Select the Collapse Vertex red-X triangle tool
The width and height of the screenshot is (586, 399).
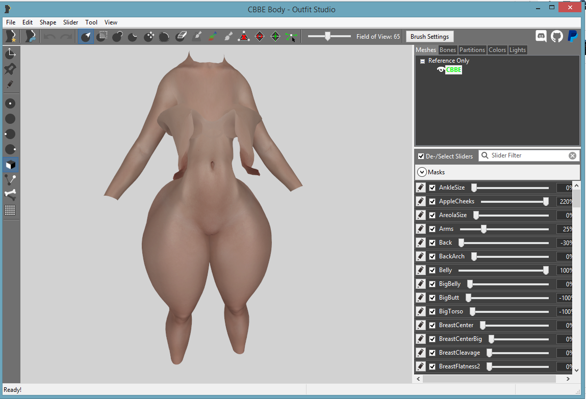pos(244,37)
